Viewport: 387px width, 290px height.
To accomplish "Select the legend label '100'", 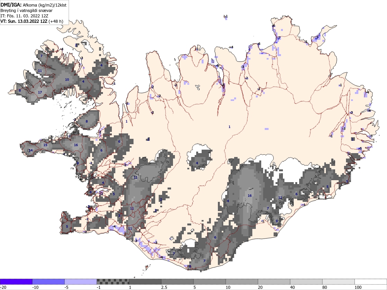I will click(x=358, y=287).
